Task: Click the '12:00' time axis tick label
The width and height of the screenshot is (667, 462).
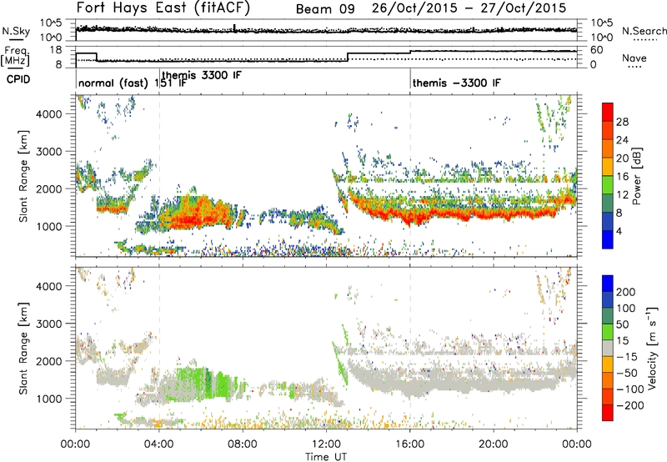Action: (x=326, y=444)
